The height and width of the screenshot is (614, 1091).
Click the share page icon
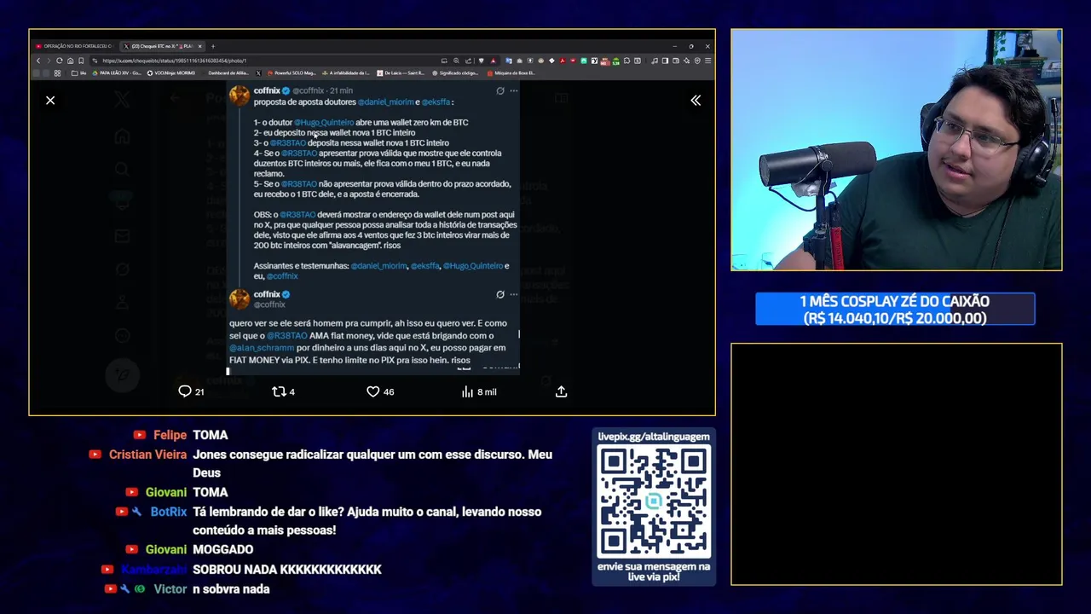click(x=468, y=61)
